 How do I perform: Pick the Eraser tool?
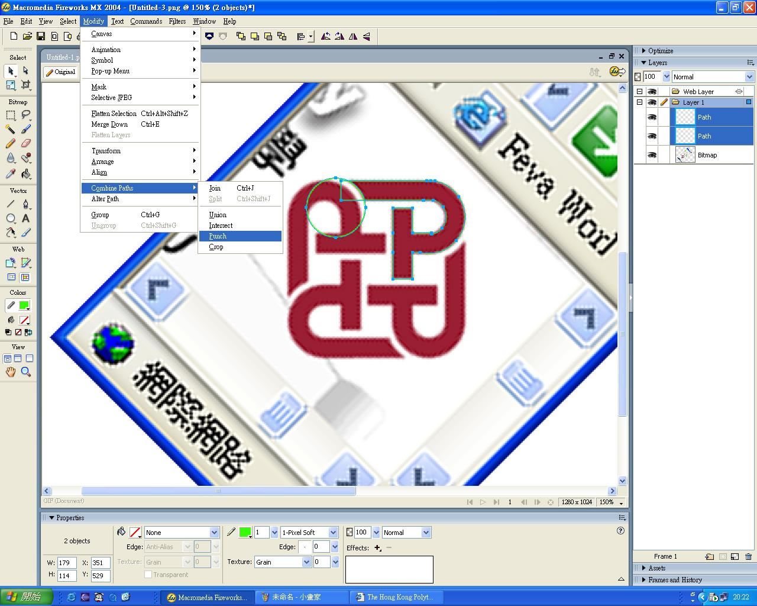point(25,143)
